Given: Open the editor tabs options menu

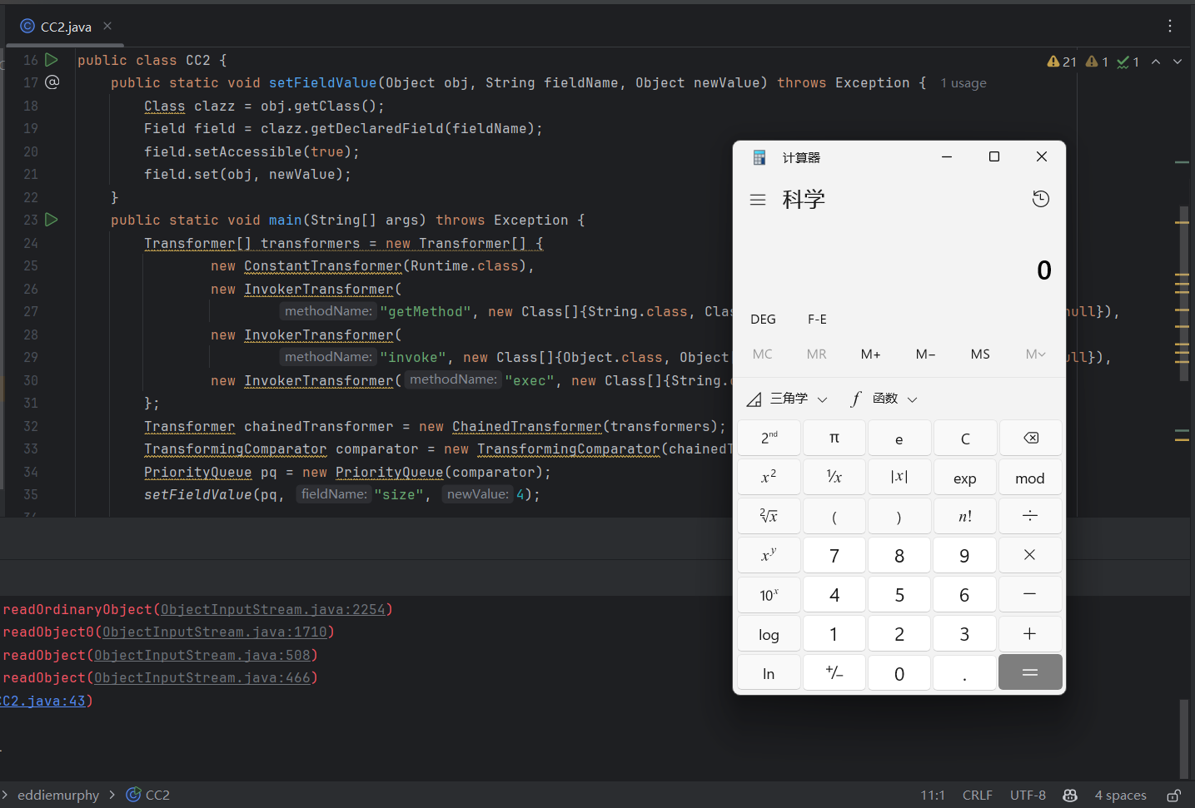Looking at the screenshot, I should coord(1170,26).
